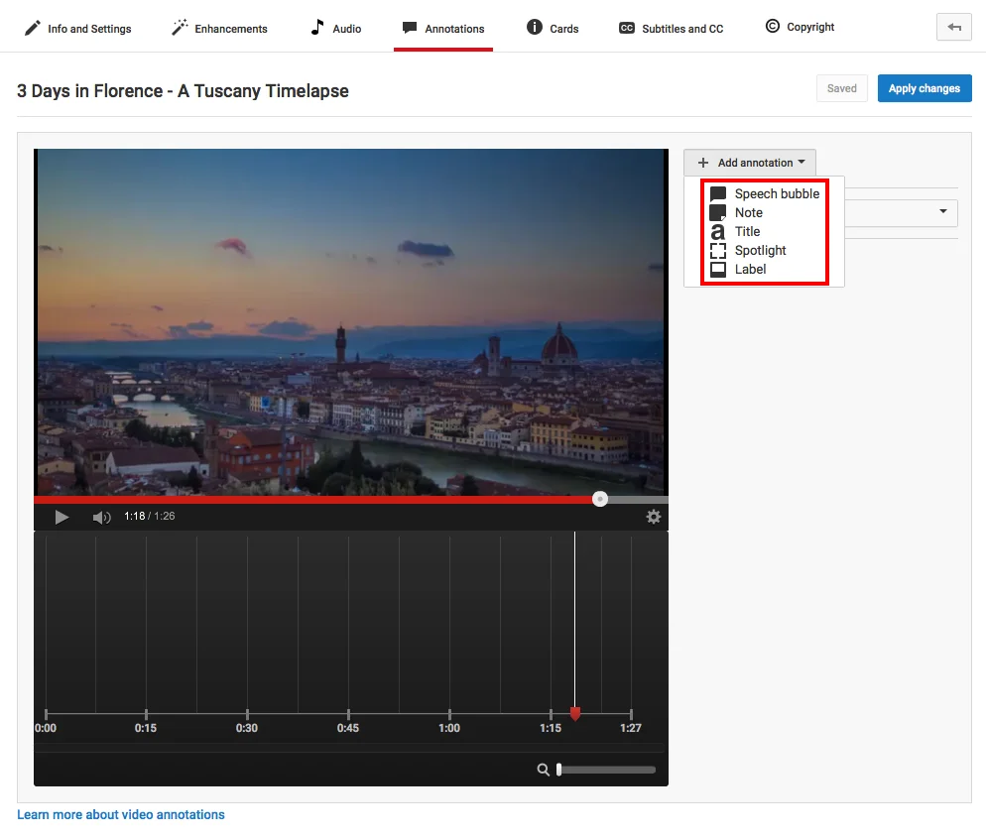This screenshot has height=837, width=986.
Task: Click the red playhead marker on timeline
Action: (574, 713)
